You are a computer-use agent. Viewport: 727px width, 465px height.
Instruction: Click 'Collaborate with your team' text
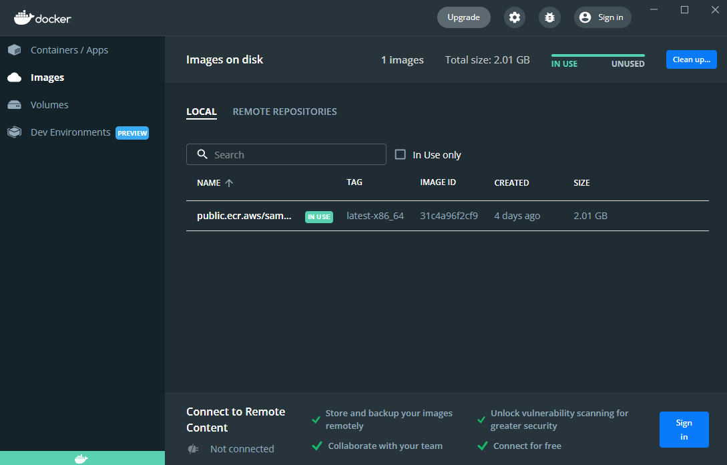point(385,446)
